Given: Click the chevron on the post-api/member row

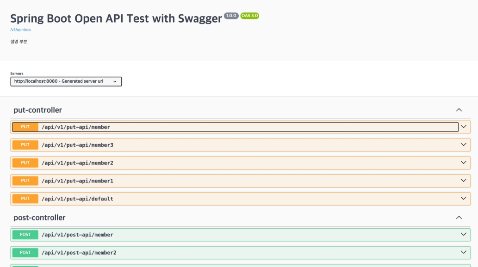Looking at the screenshot, I should point(463,234).
